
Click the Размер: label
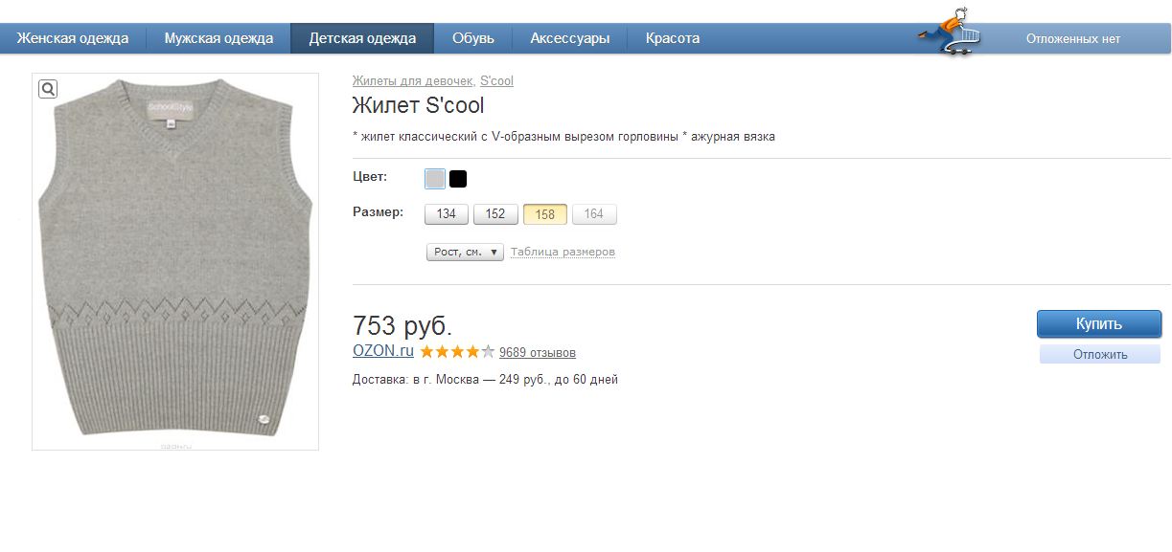378,212
